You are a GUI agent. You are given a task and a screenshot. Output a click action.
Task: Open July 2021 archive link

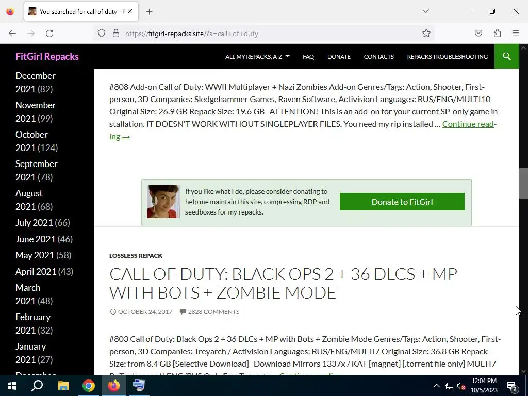click(x=34, y=223)
